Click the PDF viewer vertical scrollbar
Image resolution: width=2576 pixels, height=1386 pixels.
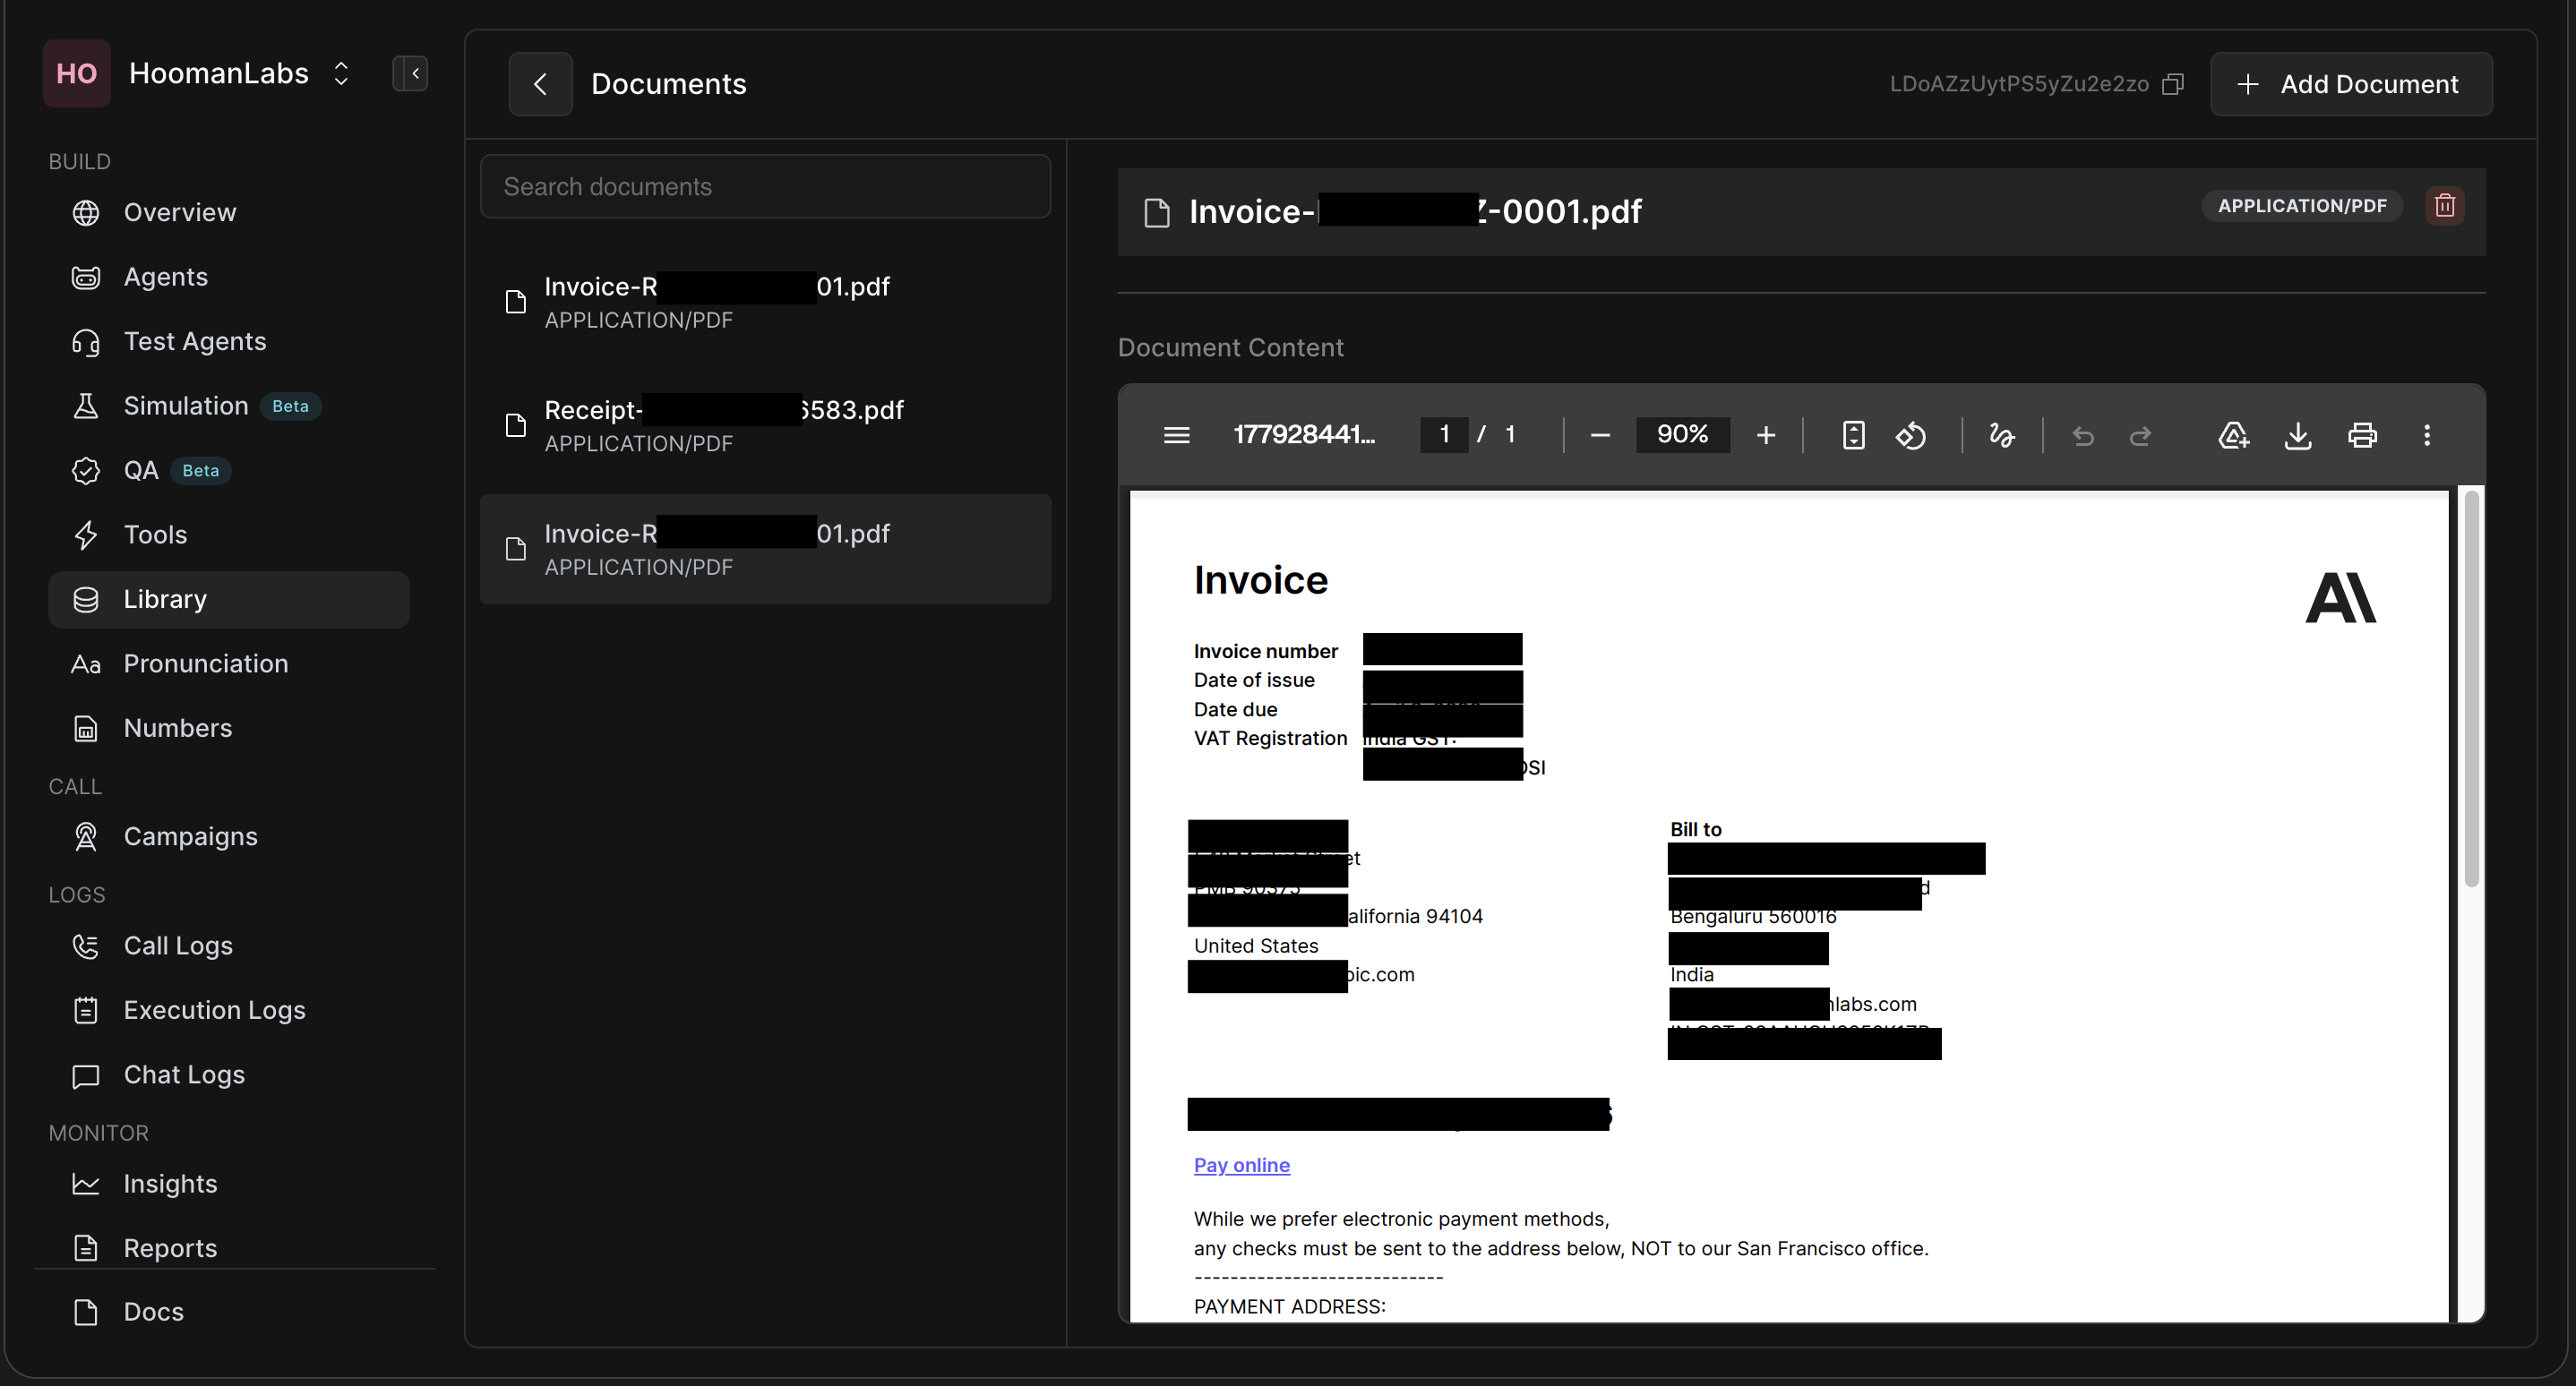tap(2471, 688)
